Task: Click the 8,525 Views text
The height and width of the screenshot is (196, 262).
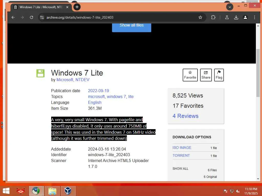Action: (188, 96)
